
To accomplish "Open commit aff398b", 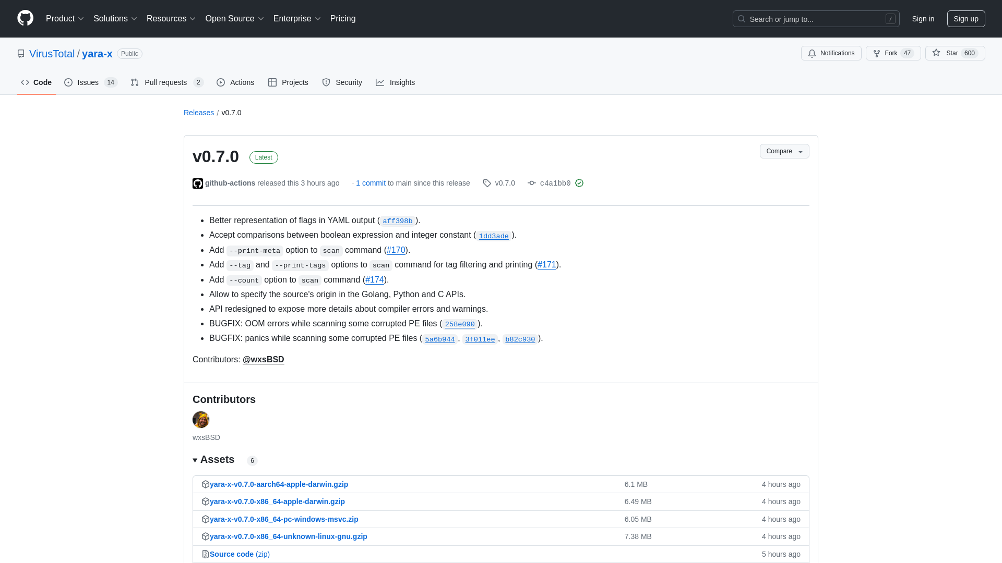I will pyautogui.click(x=398, y=221).
